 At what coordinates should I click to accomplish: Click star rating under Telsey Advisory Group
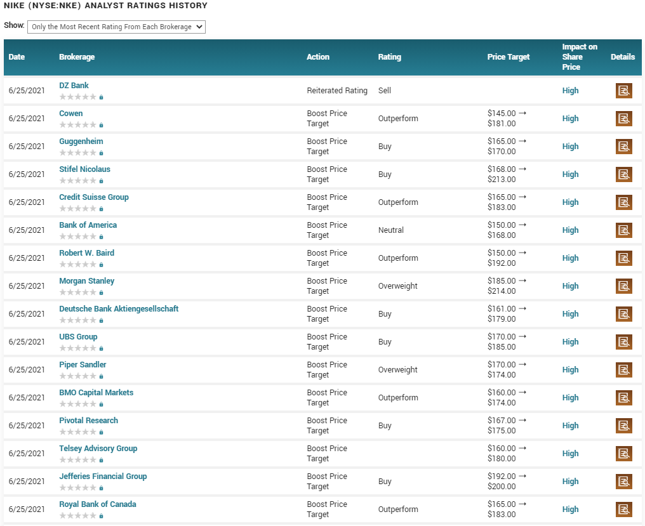(x=77, y=460)
